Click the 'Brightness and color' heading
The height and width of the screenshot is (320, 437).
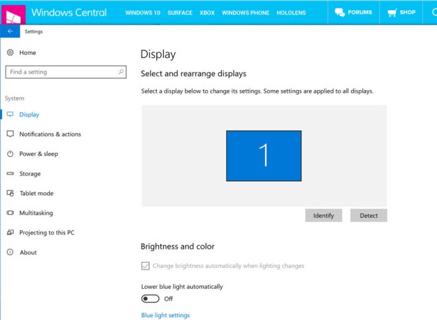click(x=177, y=247)
